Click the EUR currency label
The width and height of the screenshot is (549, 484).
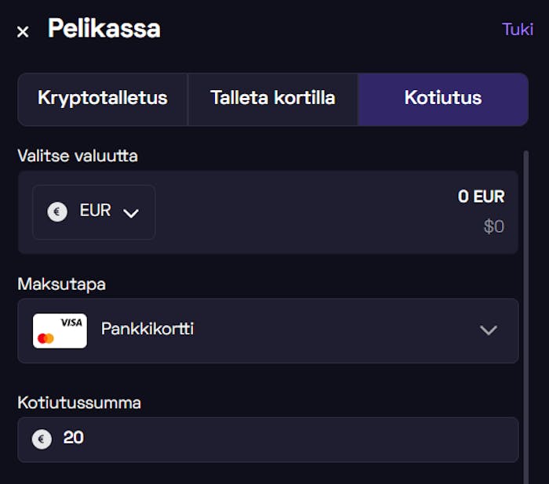[95, 211]
